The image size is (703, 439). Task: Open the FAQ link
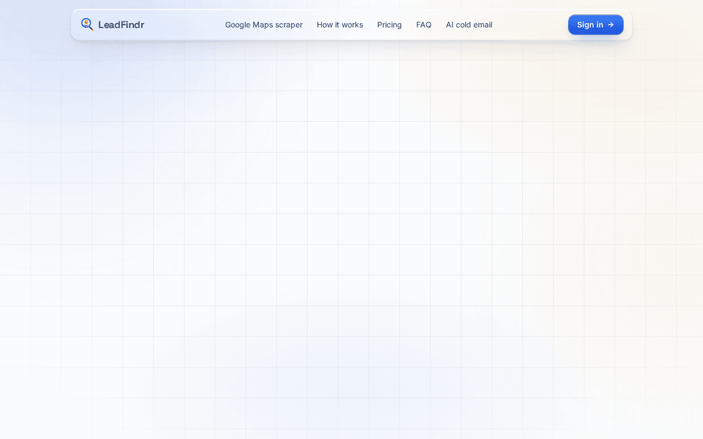tap(424, 25)
